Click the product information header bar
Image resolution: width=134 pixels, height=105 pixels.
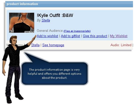[69, 4]
